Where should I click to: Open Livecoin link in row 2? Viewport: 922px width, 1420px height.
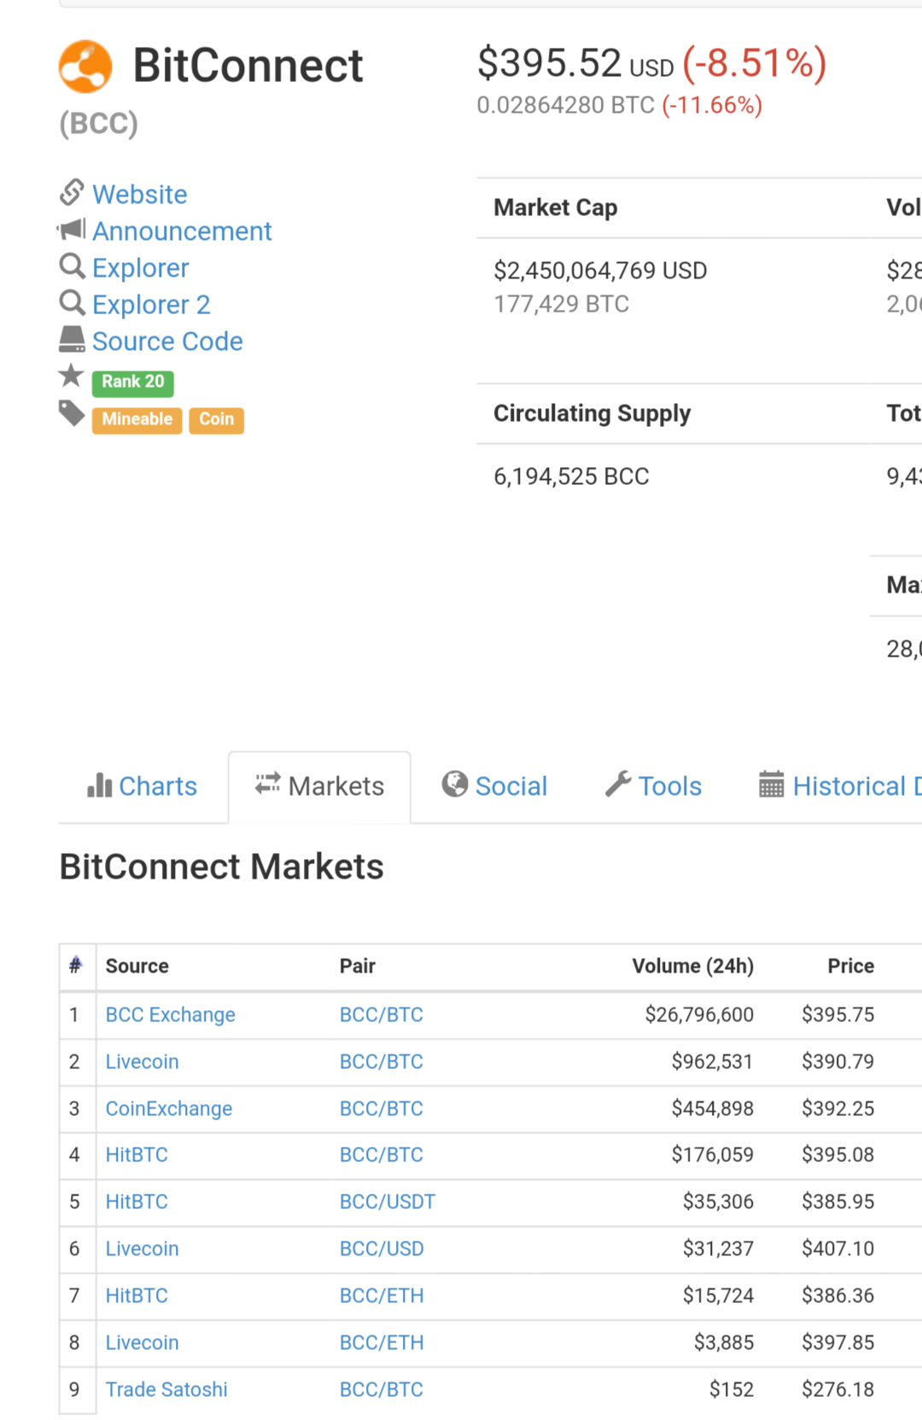point(143,1061)
